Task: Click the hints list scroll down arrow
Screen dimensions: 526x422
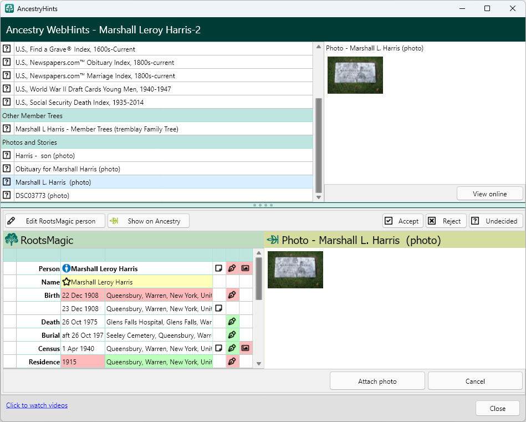Action: point(319,197)
